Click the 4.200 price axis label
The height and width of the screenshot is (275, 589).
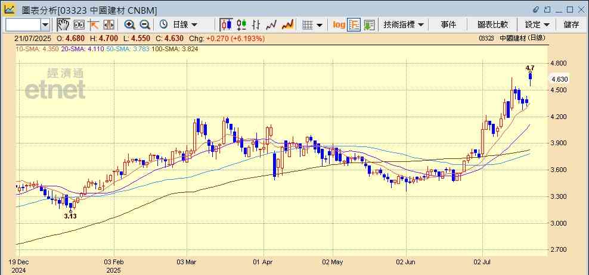pos(559,117)
